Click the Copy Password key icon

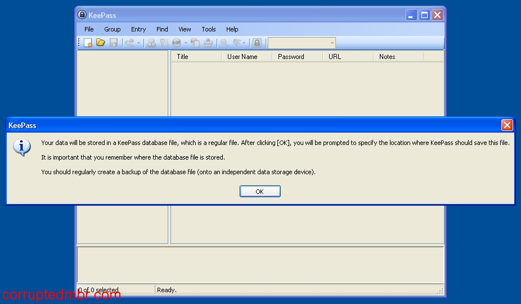tap(164, 43)
